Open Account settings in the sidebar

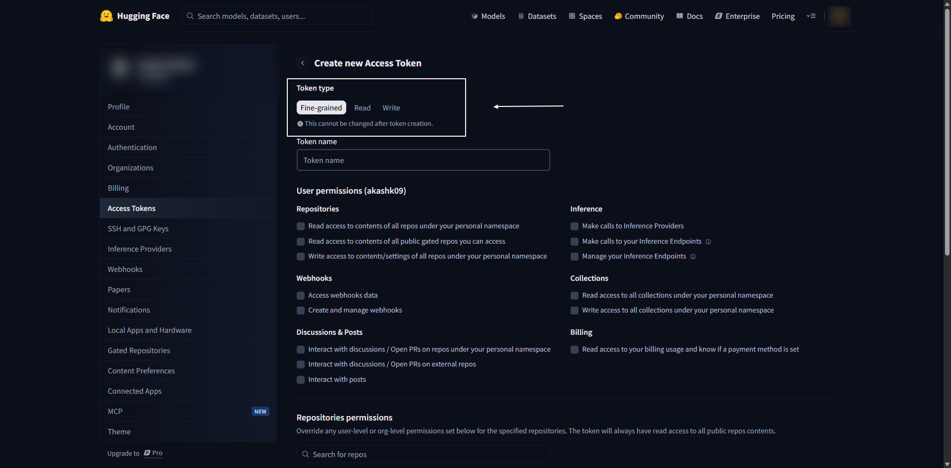coord(188,127)
